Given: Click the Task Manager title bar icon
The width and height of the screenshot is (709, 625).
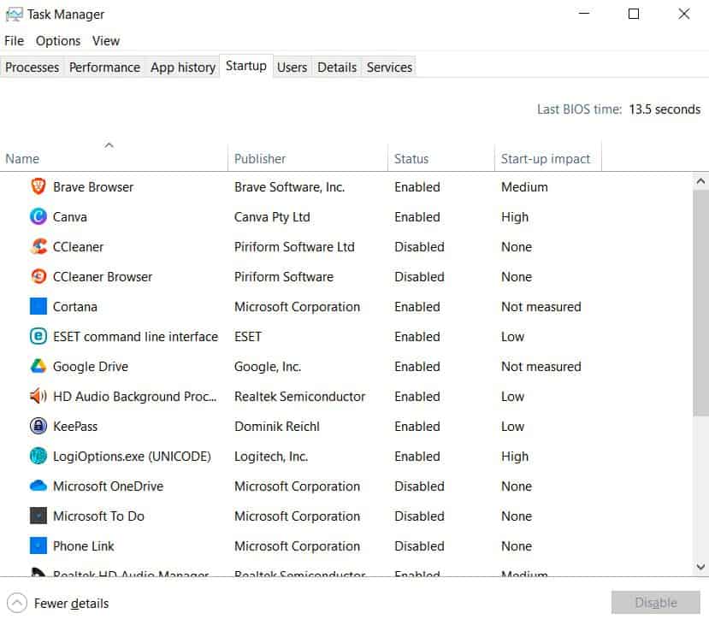Looking at the screenshot, I should 14,15.
